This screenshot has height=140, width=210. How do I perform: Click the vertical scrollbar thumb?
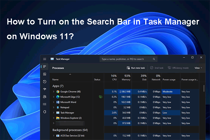204,89
